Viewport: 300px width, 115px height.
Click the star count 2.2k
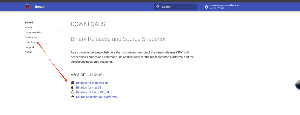(213, 8)
